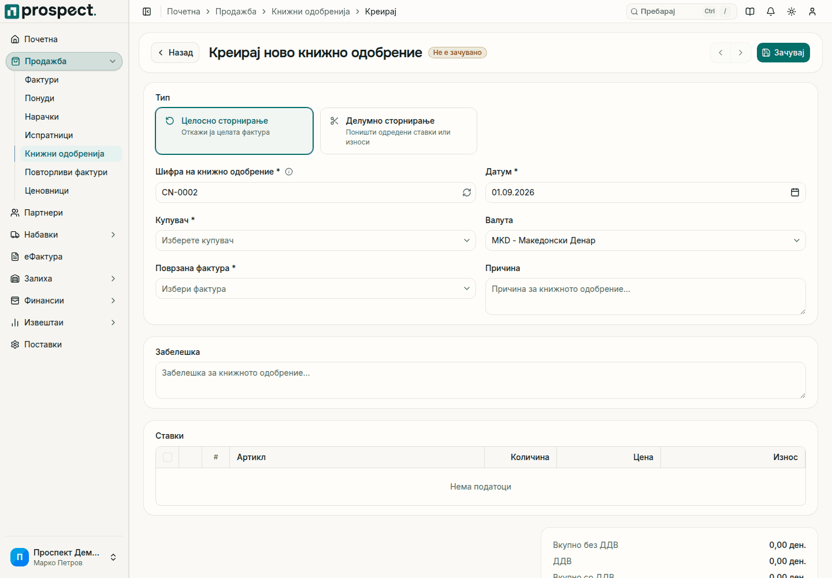The width and height of the screenshot is (832, 578).
Task: Open Поставки in the sidebar
Action: tap(64, 344)
